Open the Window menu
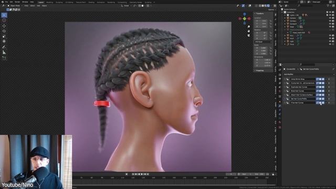 click(x=25, y=2)
